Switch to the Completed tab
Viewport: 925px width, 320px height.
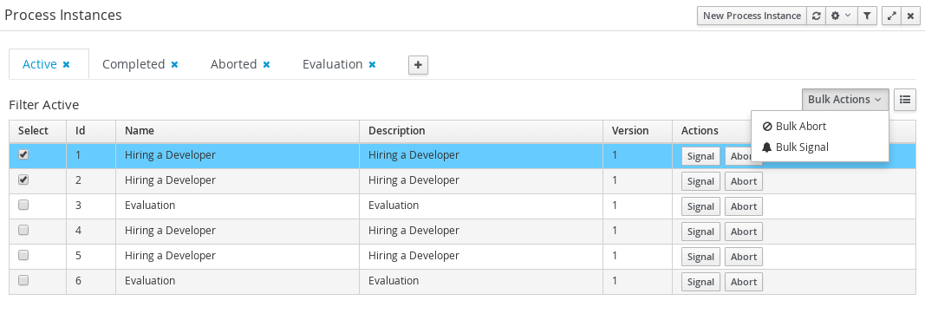tap(134, 64)
